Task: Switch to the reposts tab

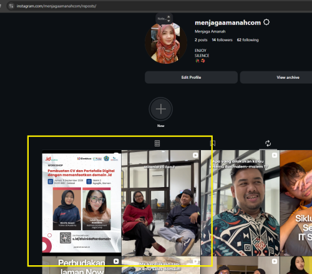Action: coord(268,143)
